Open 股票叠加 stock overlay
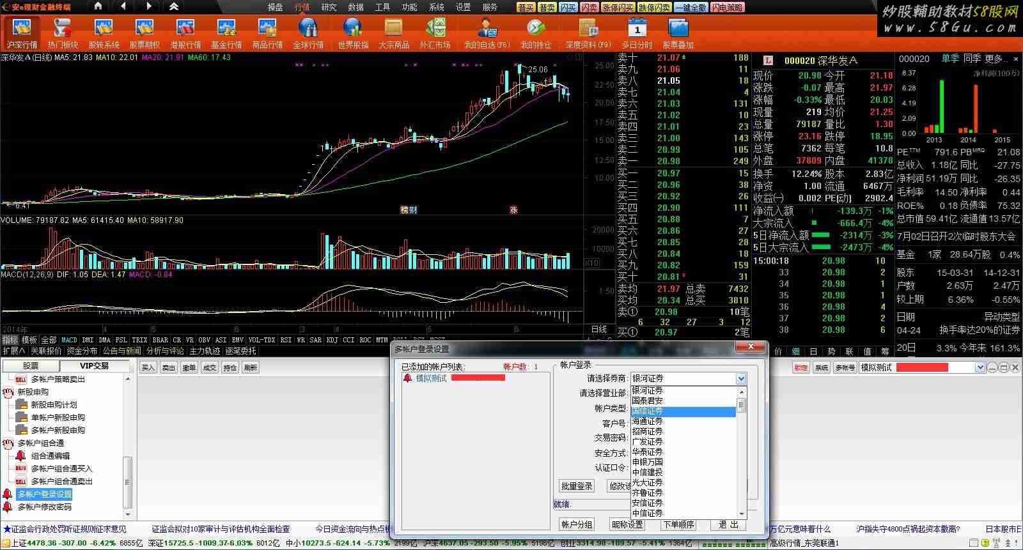 click(678, 33)
